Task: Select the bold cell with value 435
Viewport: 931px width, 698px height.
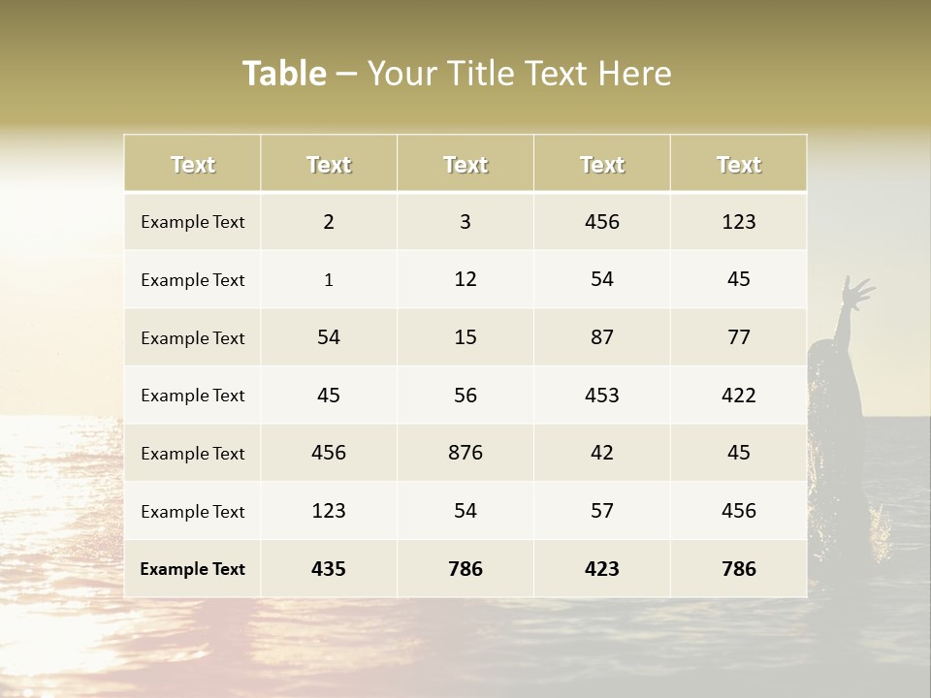Action: (329, 569)
